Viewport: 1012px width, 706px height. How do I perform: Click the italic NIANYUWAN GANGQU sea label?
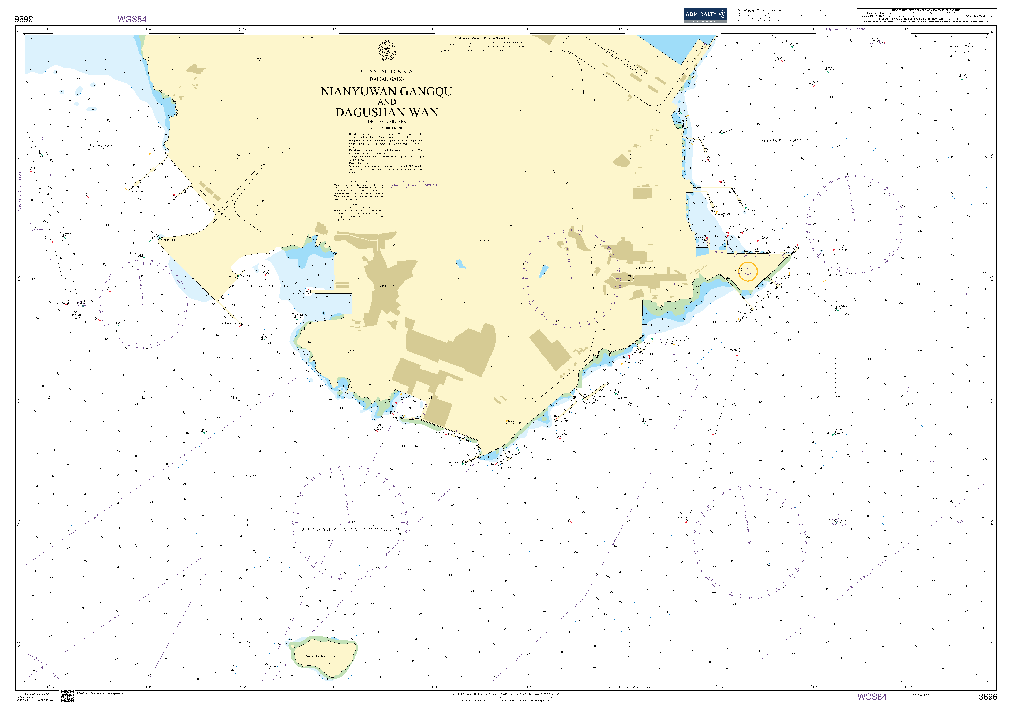785,140
